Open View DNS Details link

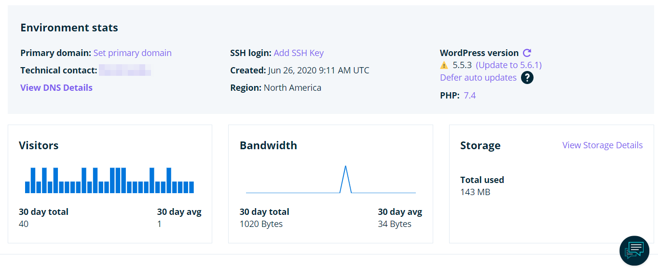click(56, 88)
